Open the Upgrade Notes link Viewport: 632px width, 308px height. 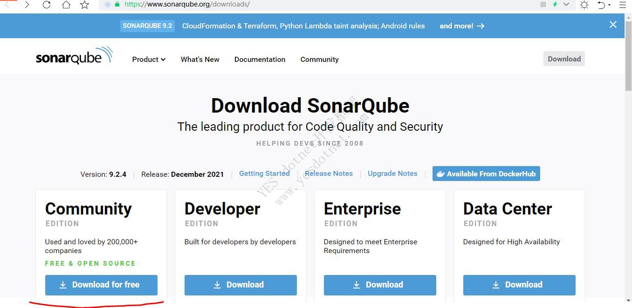(392, 174)
